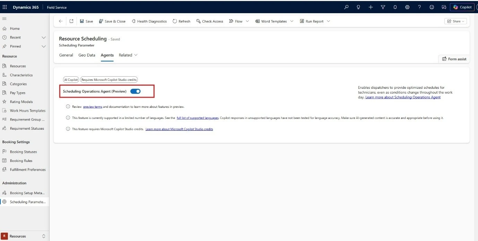Click the AI Copilot tag
Image resolution: width=478 pixels, height=241 pixels.
pos(71,80)
